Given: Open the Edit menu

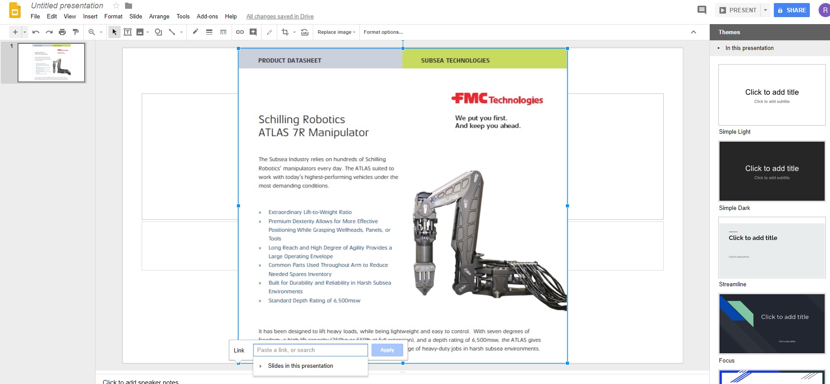Looking at the screenshot, I should click(x=52, y=16).
